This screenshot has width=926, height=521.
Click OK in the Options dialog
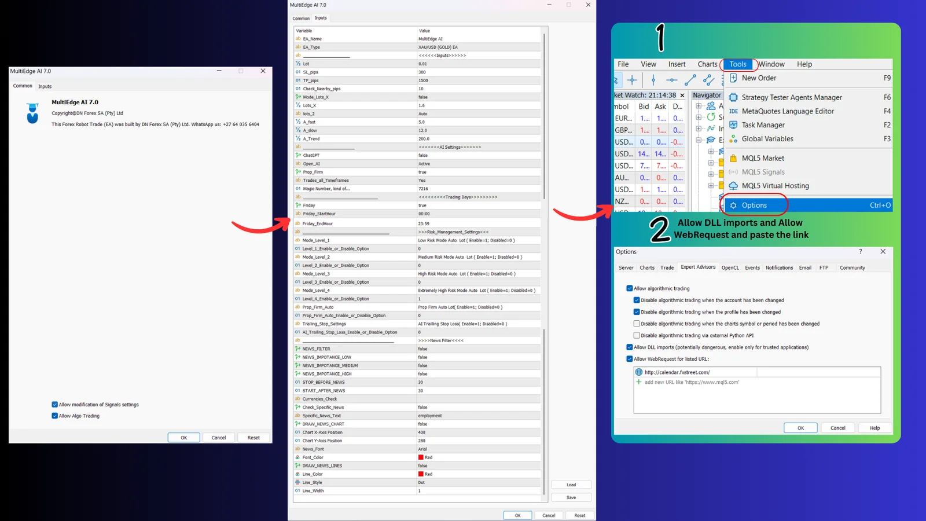[800, 428]
